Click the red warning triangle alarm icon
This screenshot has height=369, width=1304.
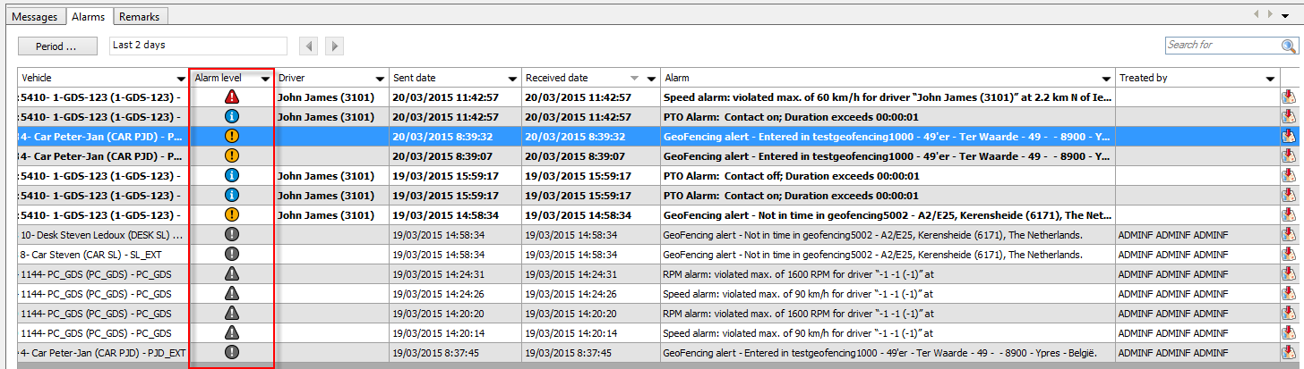[x=232, y=97]
